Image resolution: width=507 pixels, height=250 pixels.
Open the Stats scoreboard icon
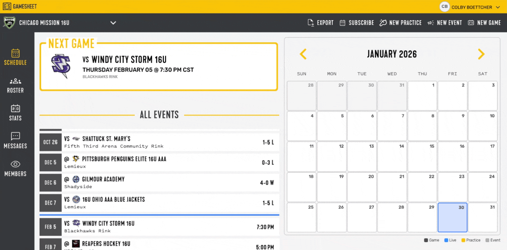tap(15, 108)
